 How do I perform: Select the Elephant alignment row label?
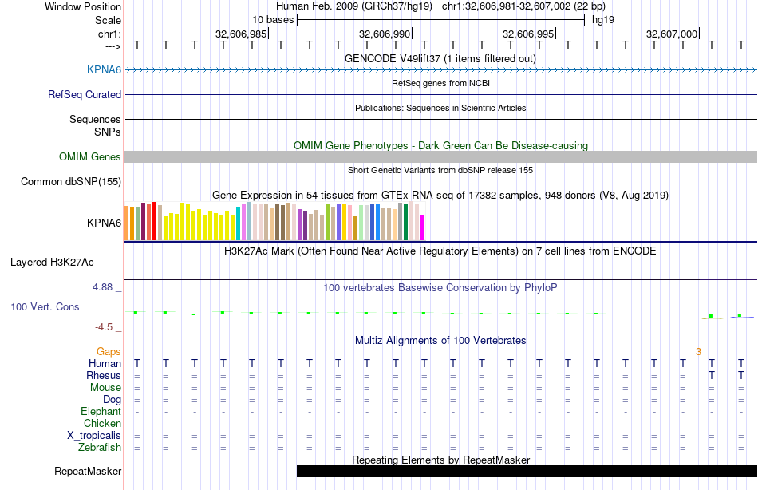click(101, 411)
